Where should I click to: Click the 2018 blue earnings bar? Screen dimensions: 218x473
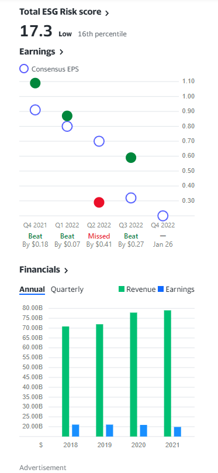[75, 430]
